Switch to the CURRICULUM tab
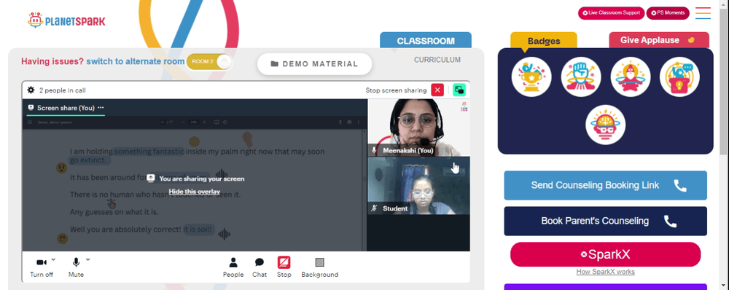 click(x=437, y=60)
